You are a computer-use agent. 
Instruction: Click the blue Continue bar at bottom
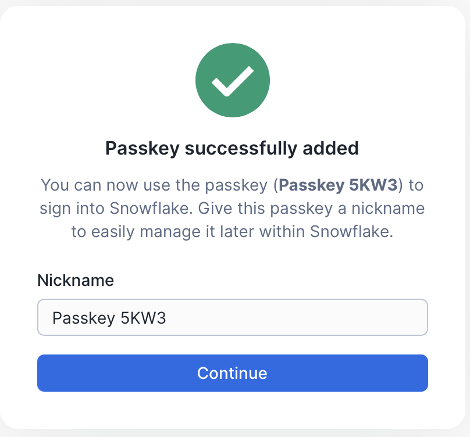coord(233,373)
